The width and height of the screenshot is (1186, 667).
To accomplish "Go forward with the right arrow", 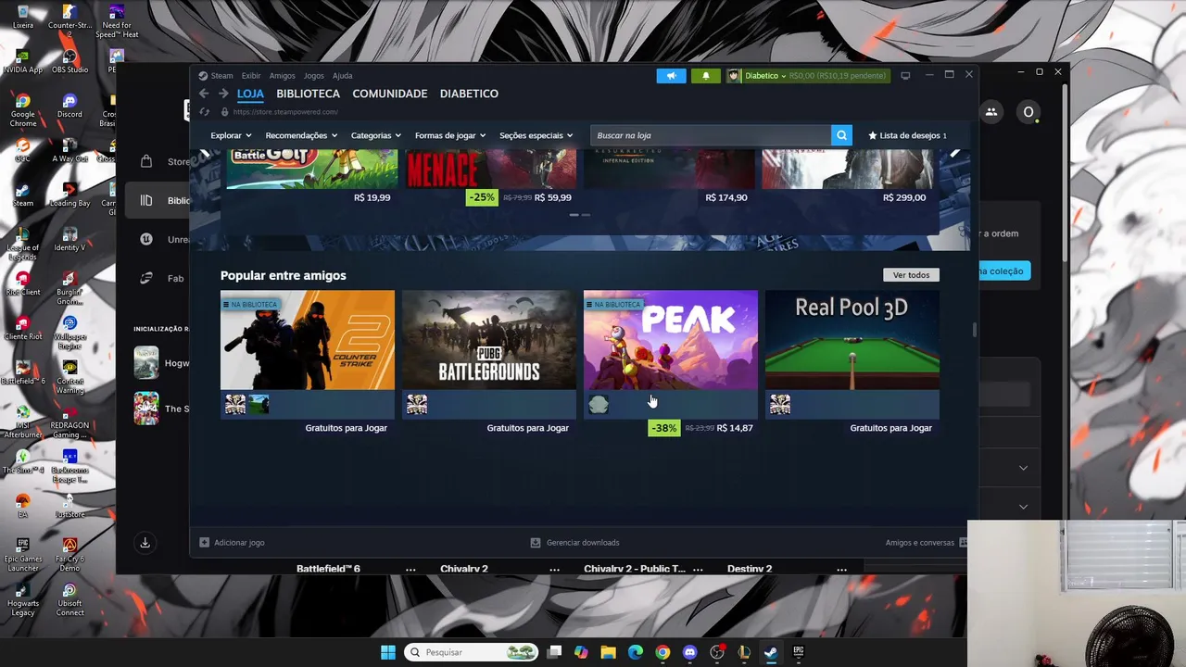I will [x=223, y=94].
